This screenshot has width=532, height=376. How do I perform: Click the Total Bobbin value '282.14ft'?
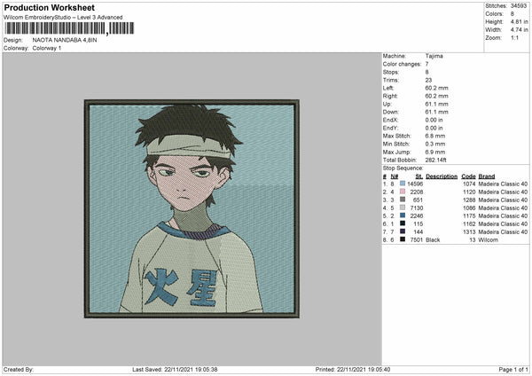436,161
